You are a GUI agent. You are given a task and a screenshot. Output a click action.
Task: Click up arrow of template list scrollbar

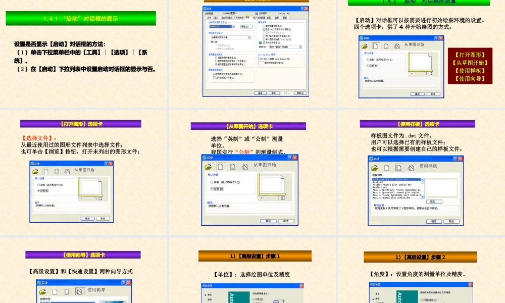[423, 180]
